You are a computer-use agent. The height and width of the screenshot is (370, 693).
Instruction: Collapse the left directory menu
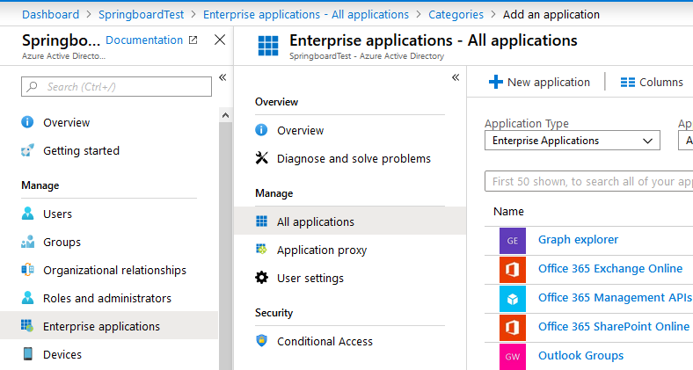point(222,77)
